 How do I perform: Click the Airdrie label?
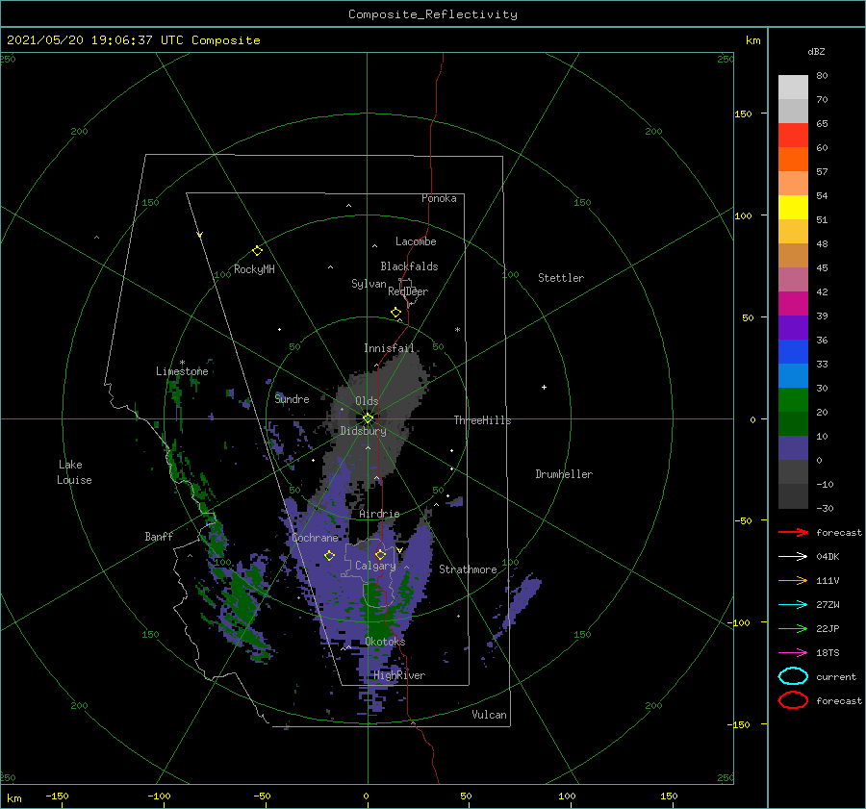(x=379, y=514)
